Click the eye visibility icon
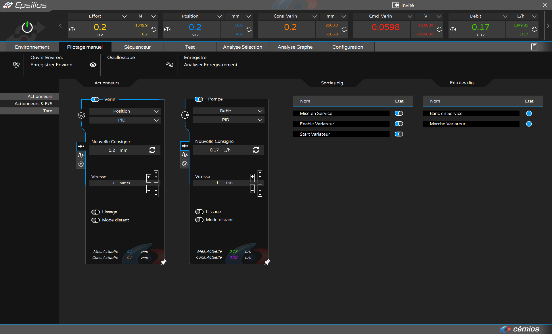 click(x=93, y=65)
